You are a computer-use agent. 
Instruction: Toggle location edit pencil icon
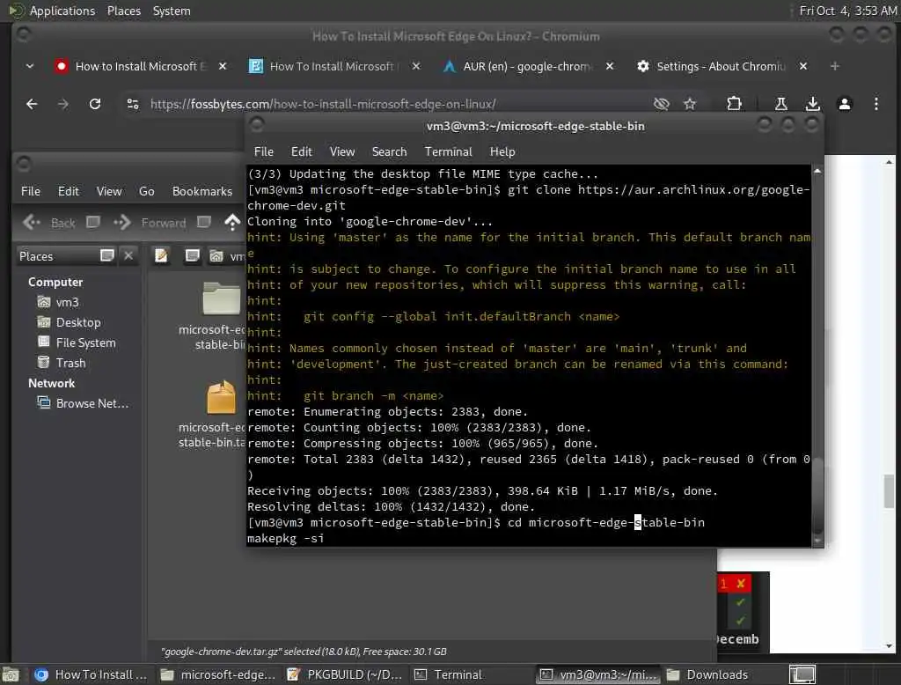162,256
